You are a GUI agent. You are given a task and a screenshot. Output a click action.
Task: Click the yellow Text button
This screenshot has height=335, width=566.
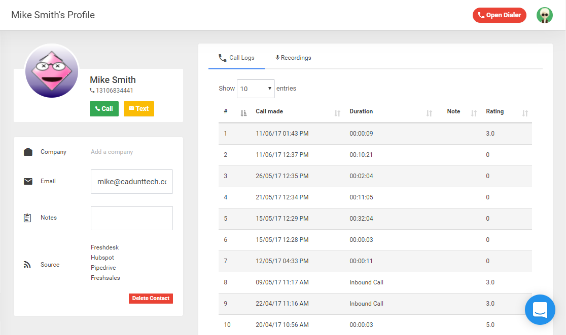(x=138, y=108)
